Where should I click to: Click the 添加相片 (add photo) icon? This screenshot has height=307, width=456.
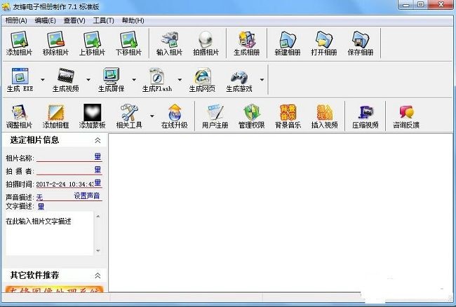(19, 43)
